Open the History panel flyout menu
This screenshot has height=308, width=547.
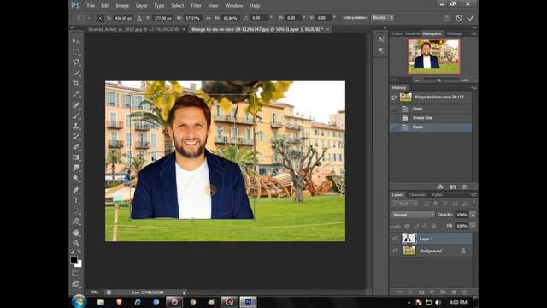pos(473,87)
